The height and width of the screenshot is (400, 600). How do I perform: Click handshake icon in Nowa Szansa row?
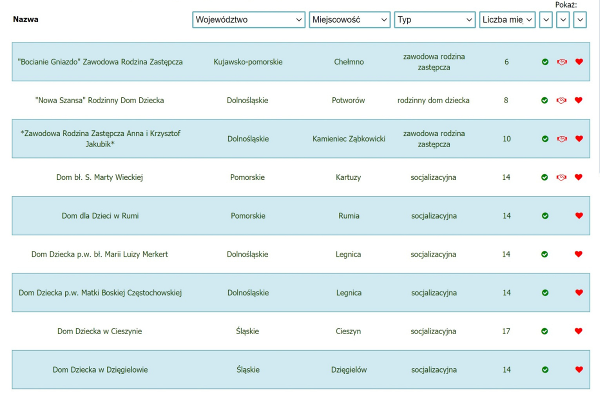(561, 100)
